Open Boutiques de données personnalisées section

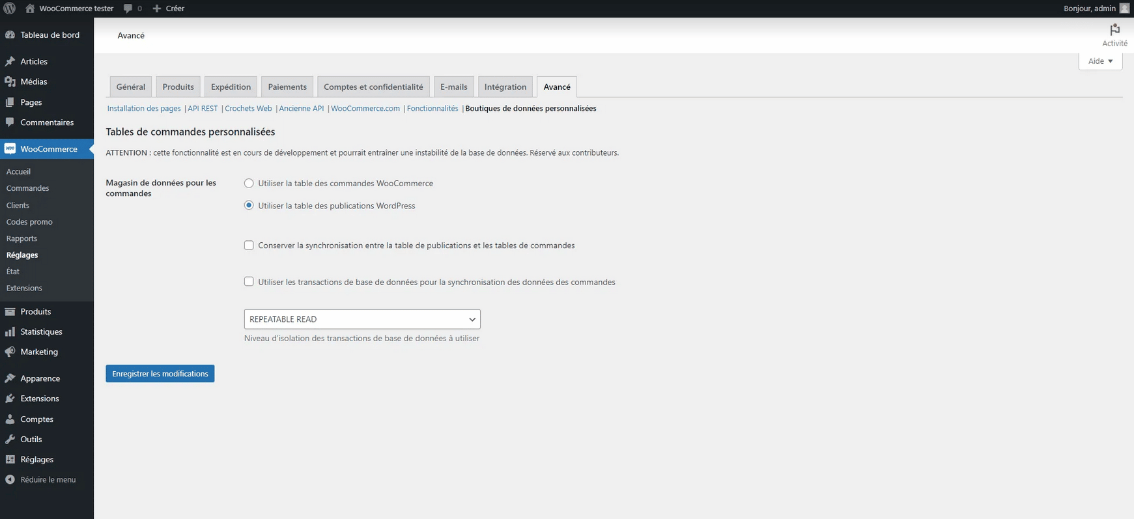pos(531,109)
